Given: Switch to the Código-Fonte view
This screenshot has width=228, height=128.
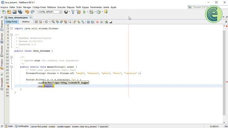Looking at the screenshot, I should [x=11, y=22].
